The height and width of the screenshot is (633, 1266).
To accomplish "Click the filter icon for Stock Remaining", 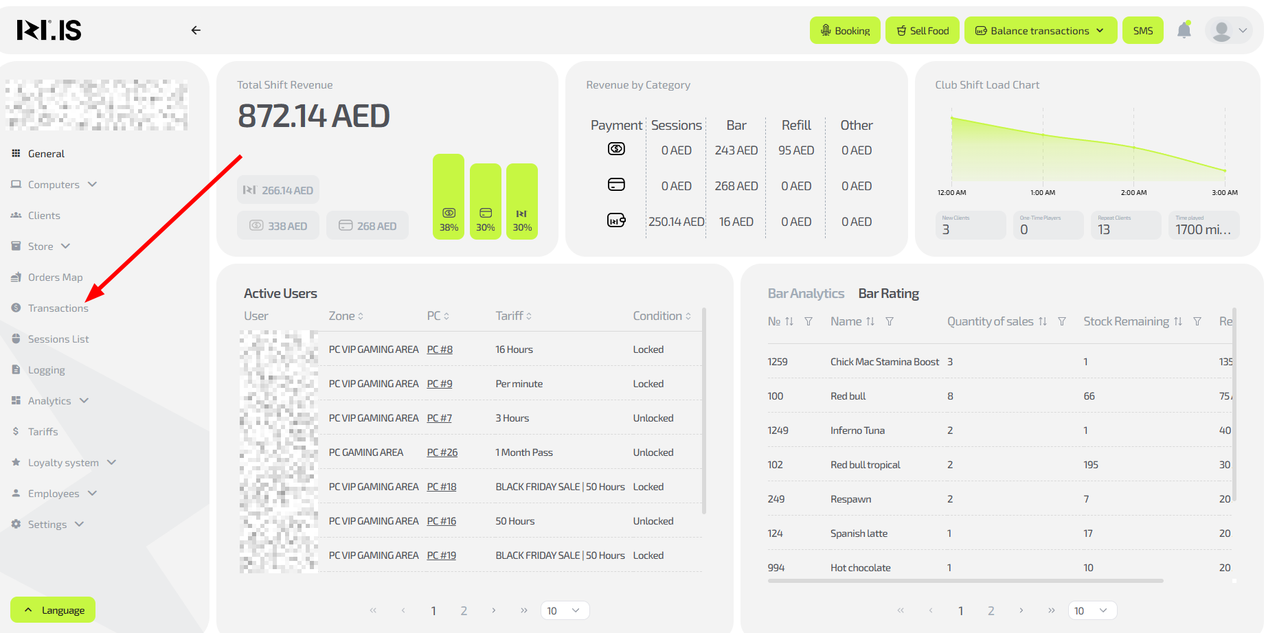I will pos(1197,321).
